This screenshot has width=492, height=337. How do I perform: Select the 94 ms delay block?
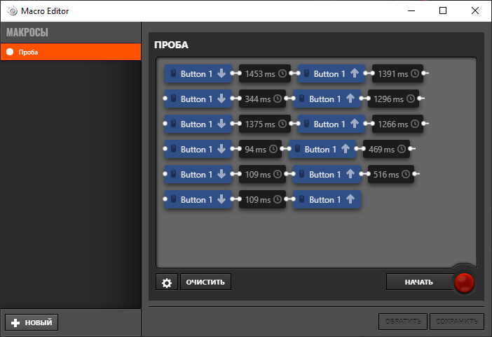coord(260,149)
